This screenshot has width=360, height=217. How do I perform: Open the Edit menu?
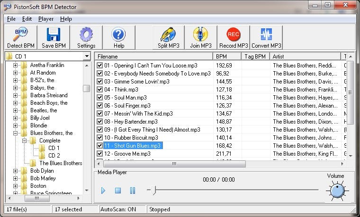[x=27, y=19]
